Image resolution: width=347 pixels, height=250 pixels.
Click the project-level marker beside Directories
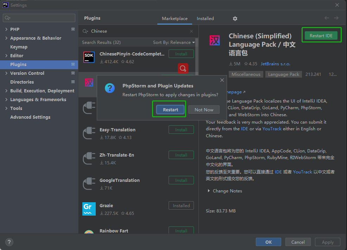click(73, 82)
